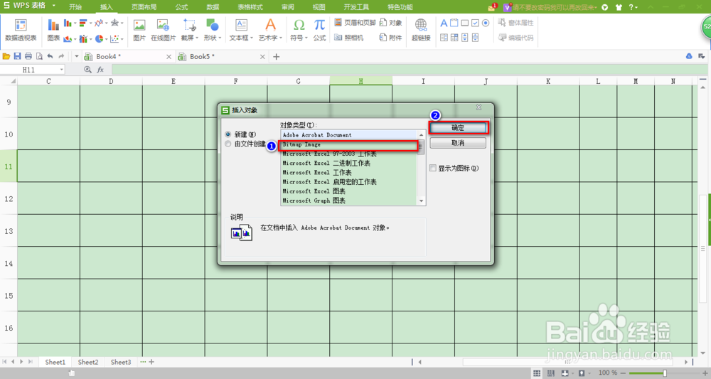Select the group box form control
This screenshot has width=711, height=379.
pos(454,23)
